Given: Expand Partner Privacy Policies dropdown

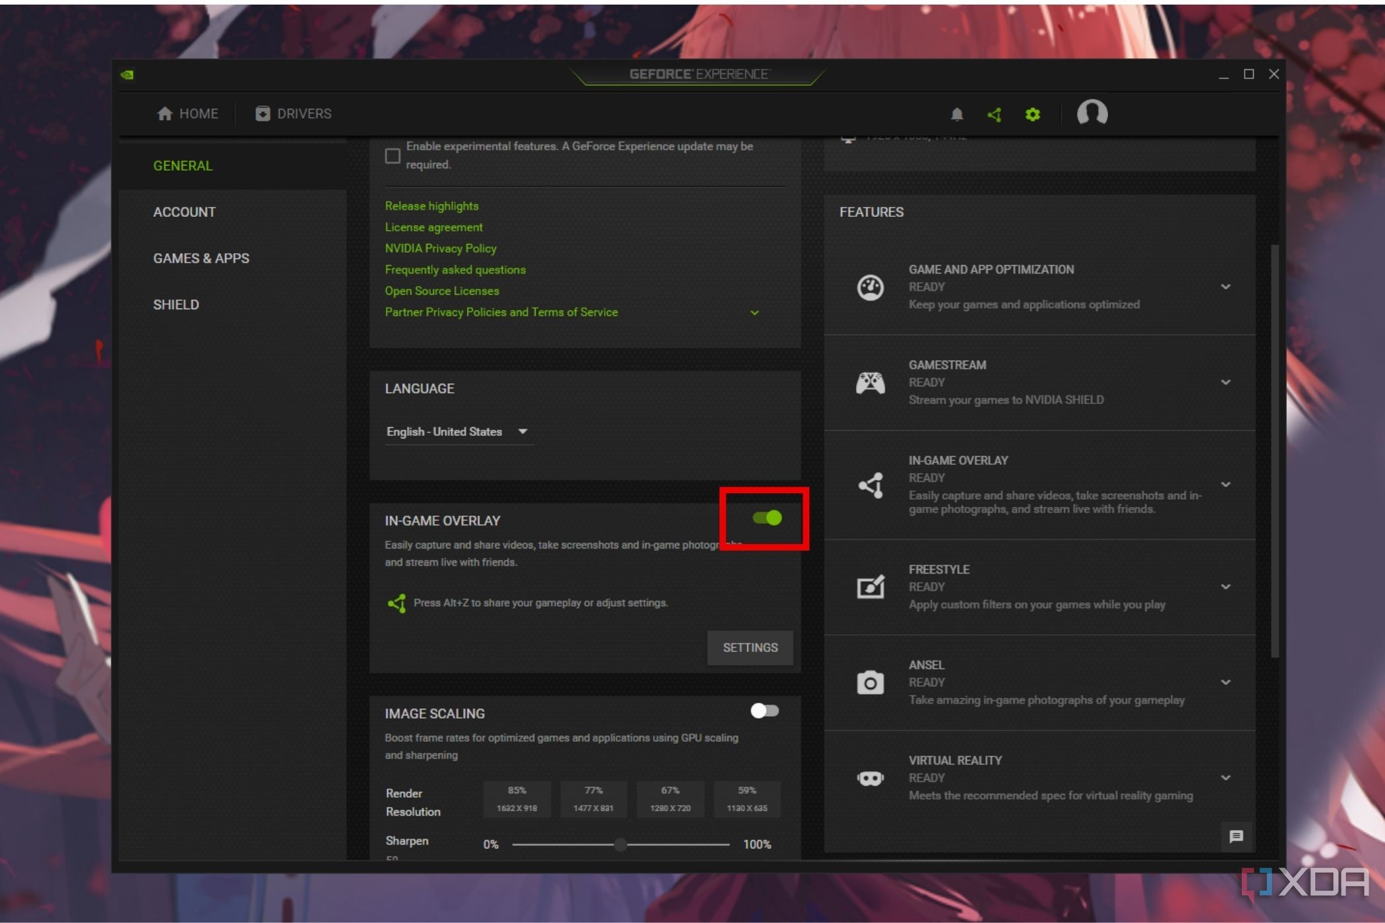Looking at the screenshot, I should 754,312.
